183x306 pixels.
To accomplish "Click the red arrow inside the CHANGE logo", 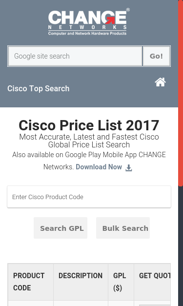I will pyautogui.click(x=110, y=20).
